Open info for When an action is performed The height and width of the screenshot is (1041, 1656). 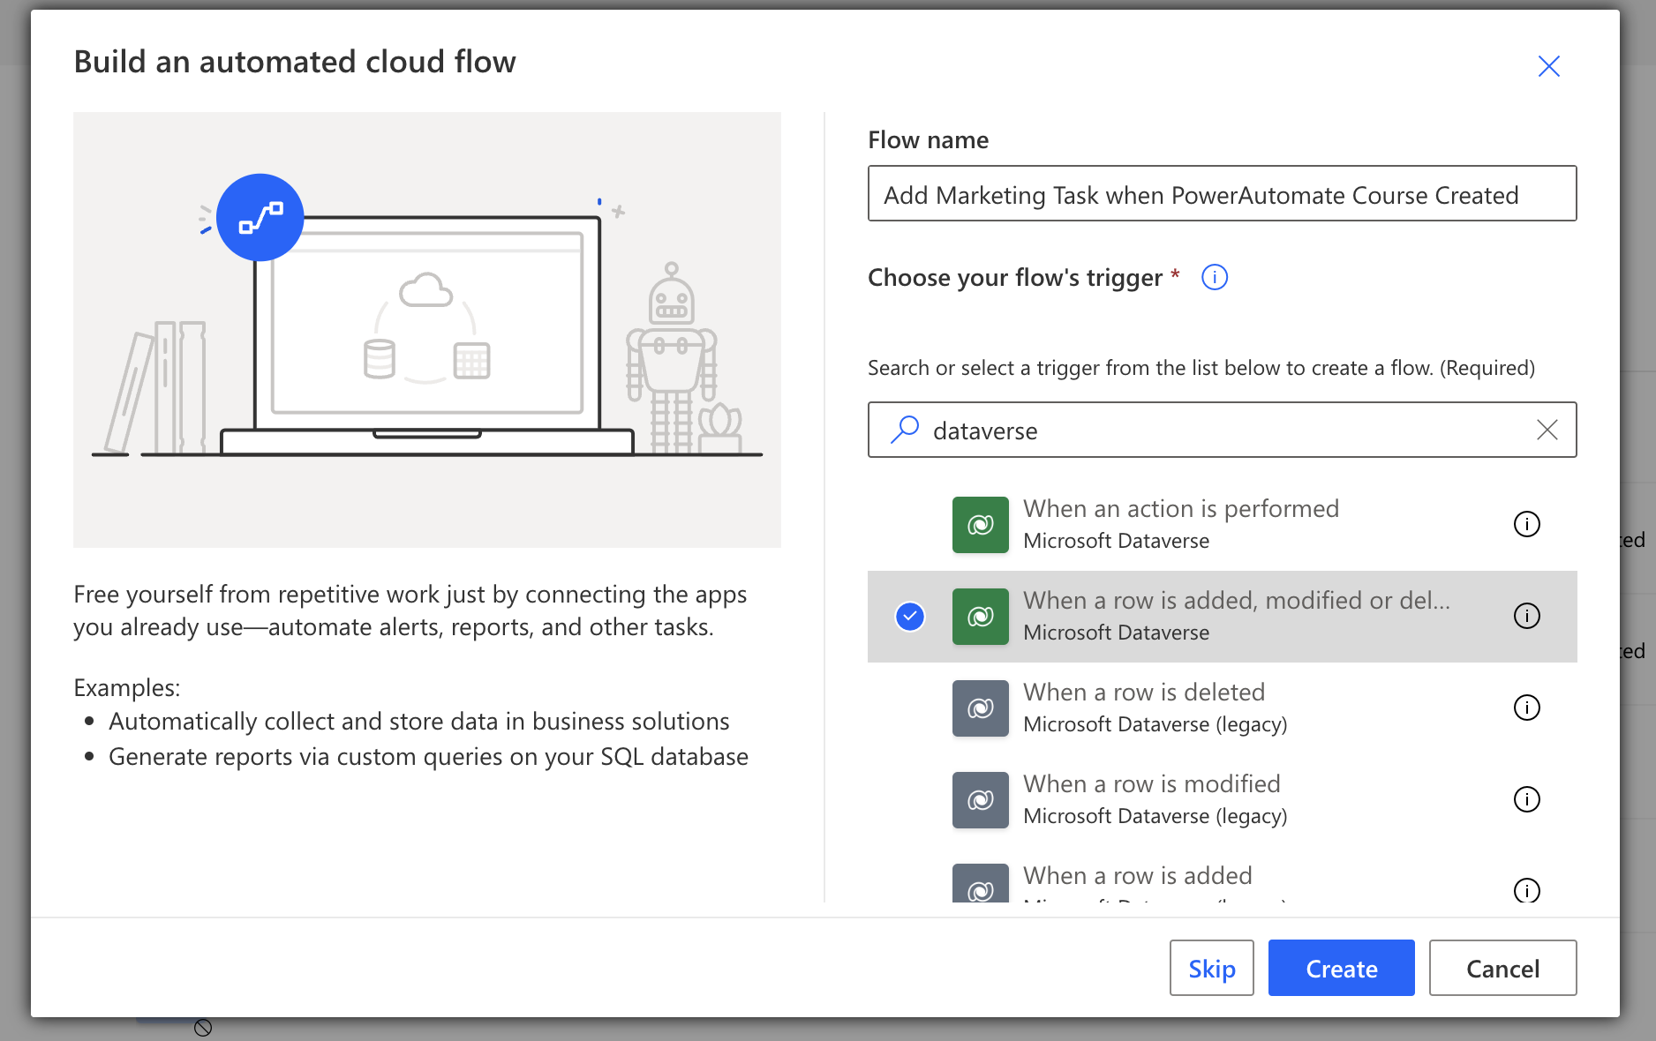(1526, 524)
